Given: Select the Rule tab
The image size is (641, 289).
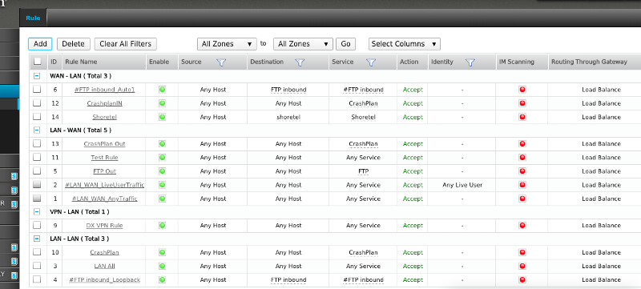Looking at the screenshot, I should click(33, 18).
